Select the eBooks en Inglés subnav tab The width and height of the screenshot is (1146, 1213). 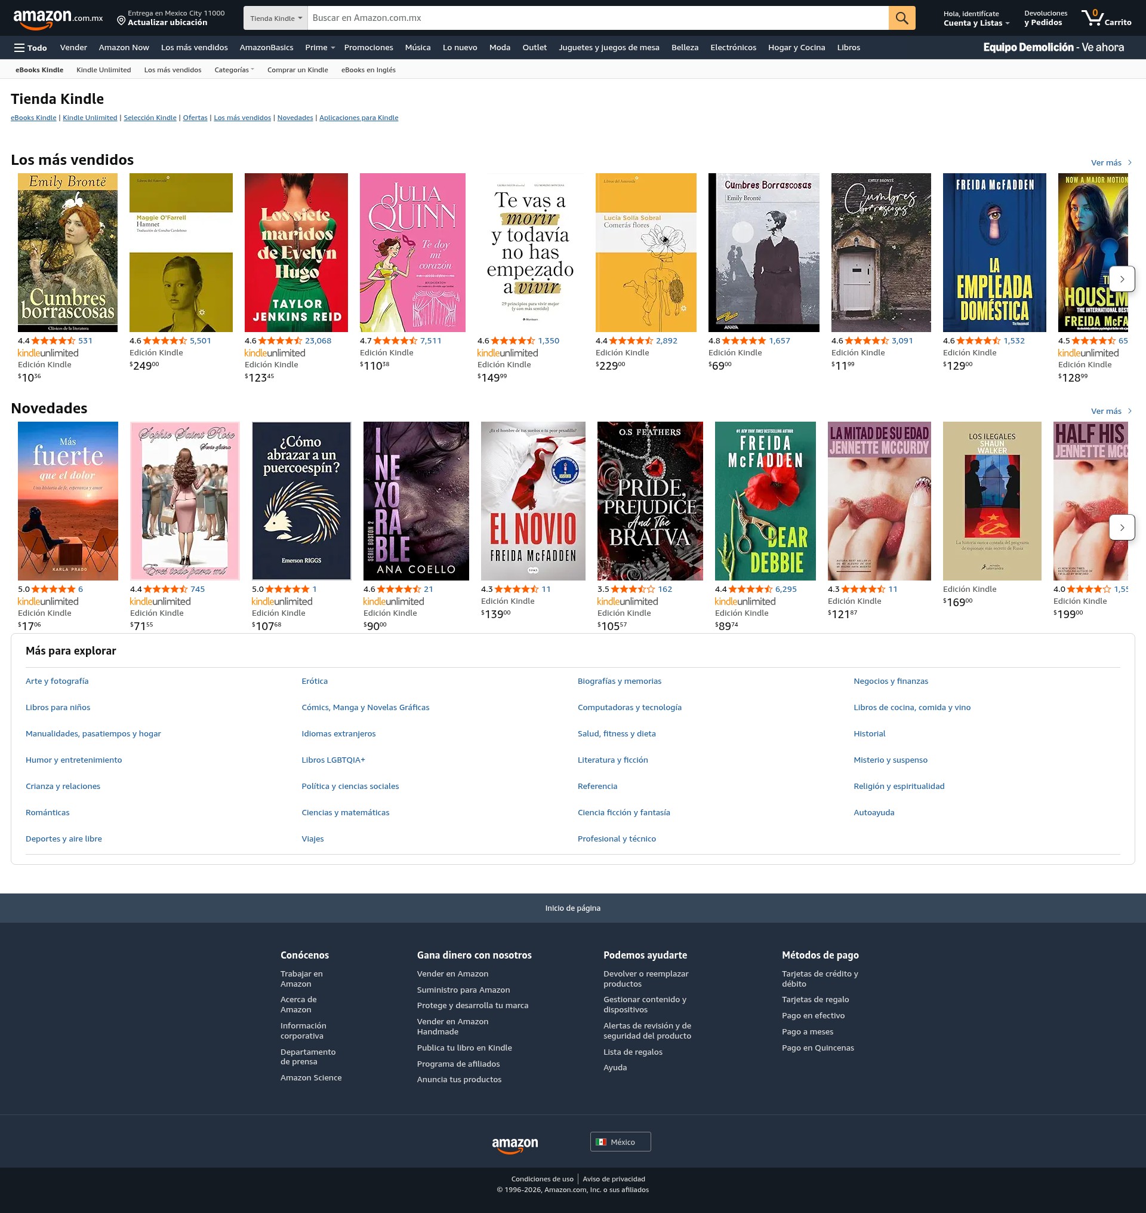[x=368, y=70]
